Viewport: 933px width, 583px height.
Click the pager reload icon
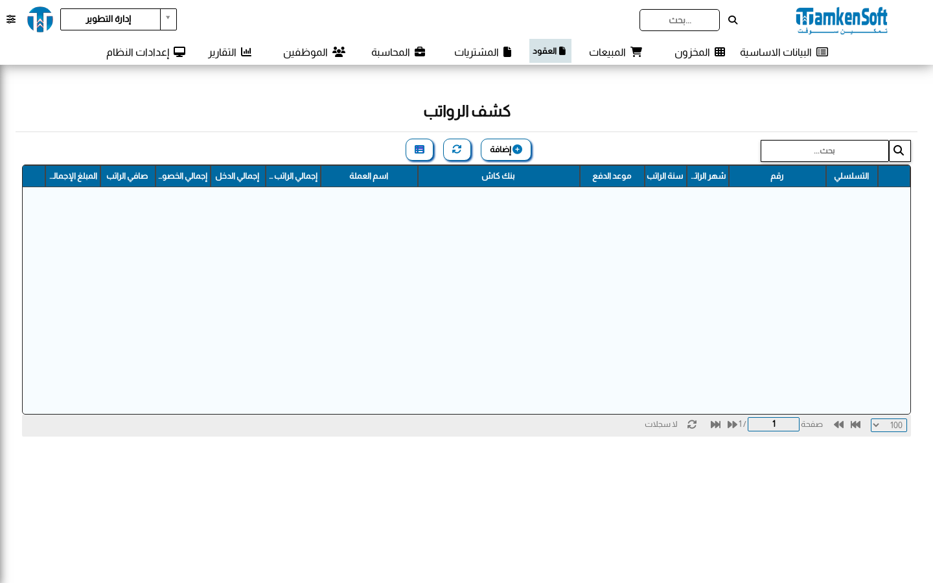click(692, 424)
